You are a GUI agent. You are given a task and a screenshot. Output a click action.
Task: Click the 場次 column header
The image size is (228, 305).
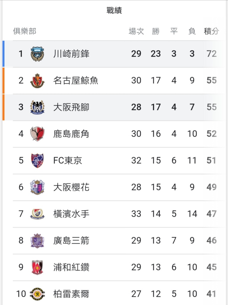136,31
